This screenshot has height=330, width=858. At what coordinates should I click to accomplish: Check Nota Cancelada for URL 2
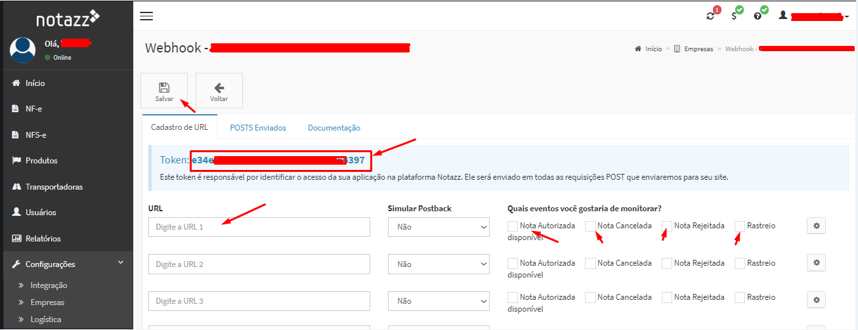pyautogui.click(x=590, y=263)
